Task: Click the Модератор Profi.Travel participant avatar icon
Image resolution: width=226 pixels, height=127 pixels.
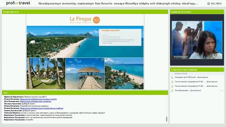Action: point(172,77)
